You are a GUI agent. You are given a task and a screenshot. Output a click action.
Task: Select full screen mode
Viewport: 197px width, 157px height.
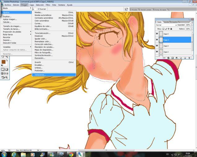7,73
